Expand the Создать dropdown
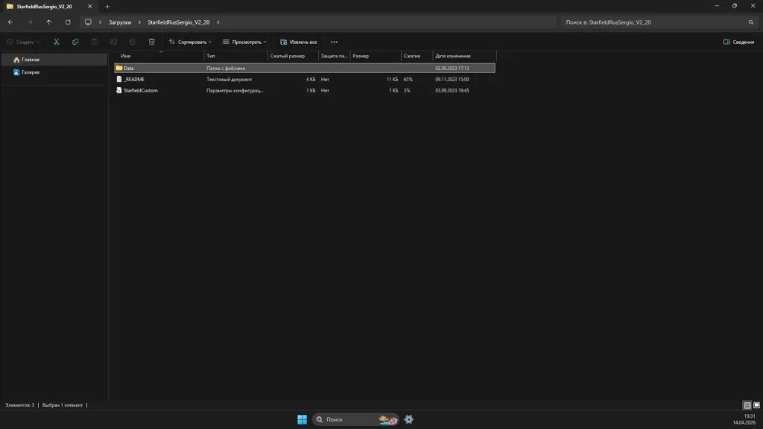This screenshot has width=763, height=429. coord(23,42)
